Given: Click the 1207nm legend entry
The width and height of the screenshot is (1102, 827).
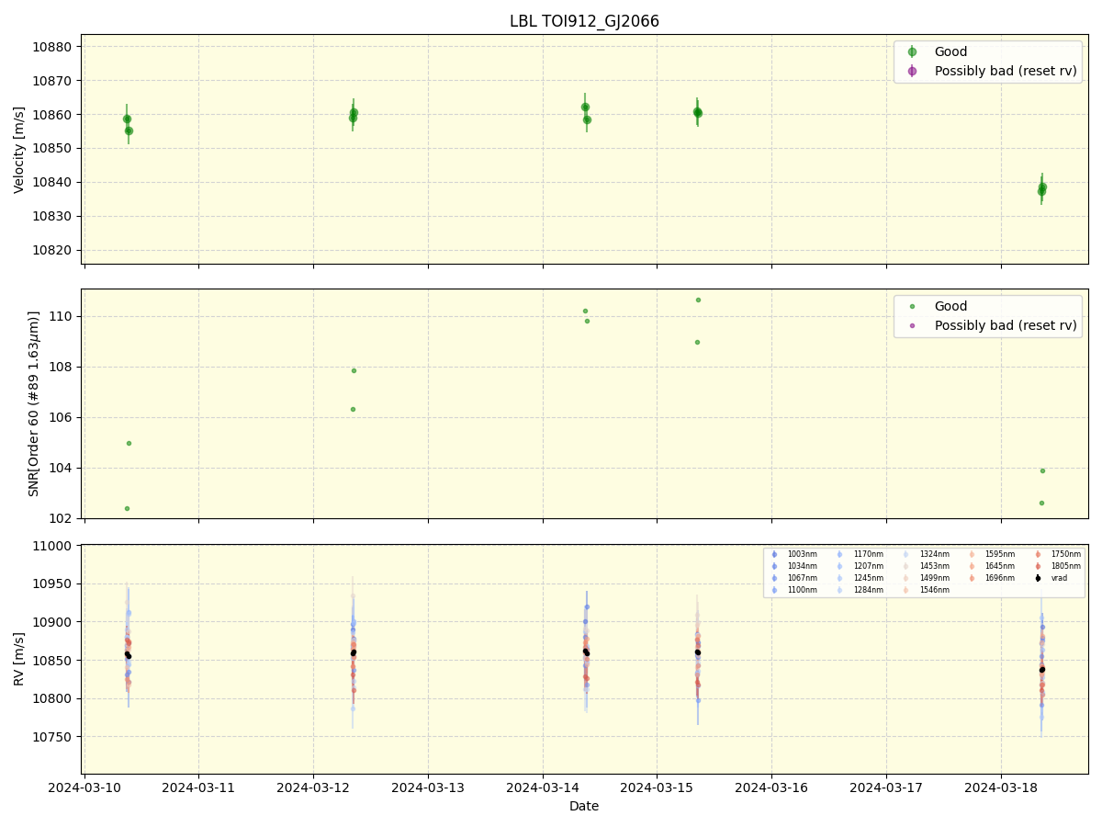Looking at the screenshot, I should [860, 566].
